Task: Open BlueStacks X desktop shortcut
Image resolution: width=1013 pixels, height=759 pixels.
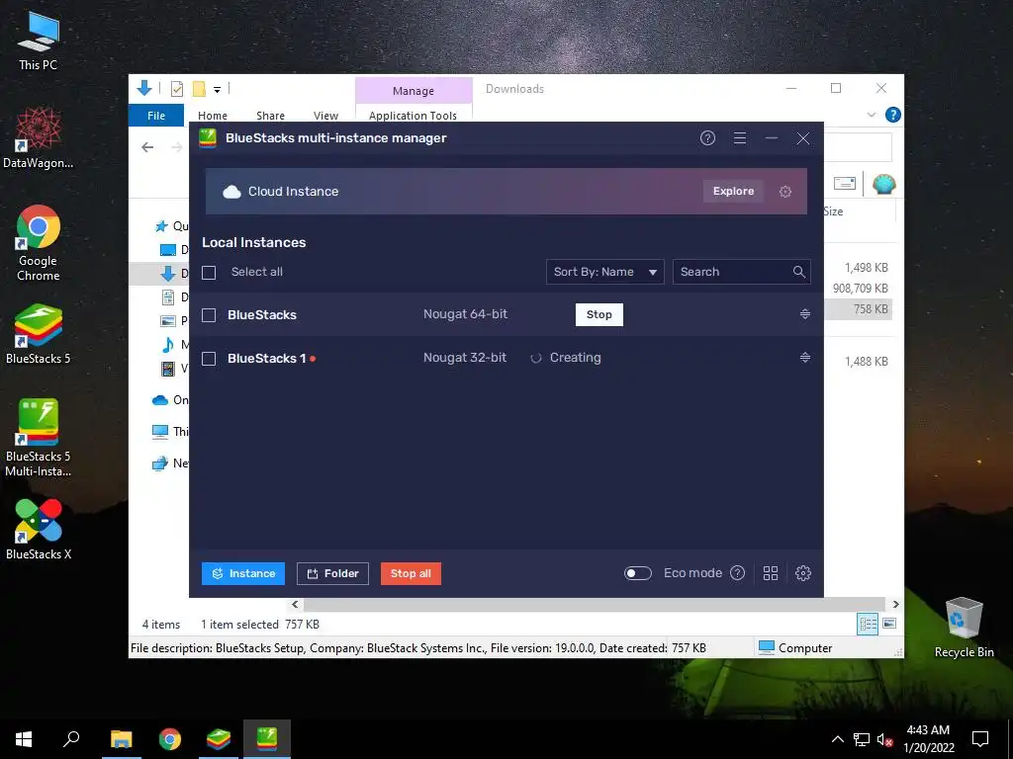Action: tap(39, 530)
